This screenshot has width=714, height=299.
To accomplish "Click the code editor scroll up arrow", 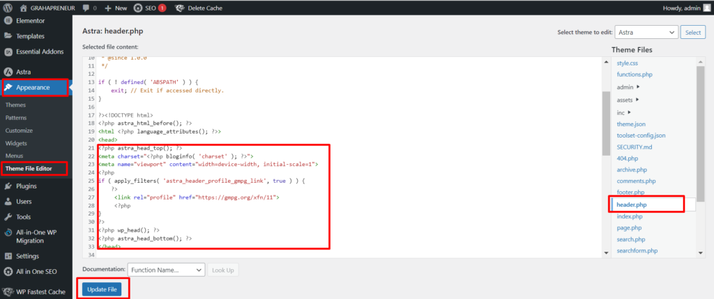I will pyautogui.click(x=606, y=62).
